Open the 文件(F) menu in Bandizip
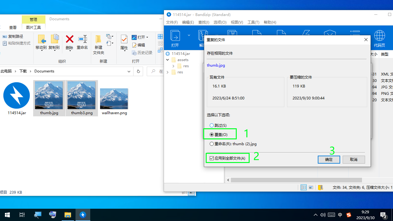393x221 pixels. click(172, 22)
